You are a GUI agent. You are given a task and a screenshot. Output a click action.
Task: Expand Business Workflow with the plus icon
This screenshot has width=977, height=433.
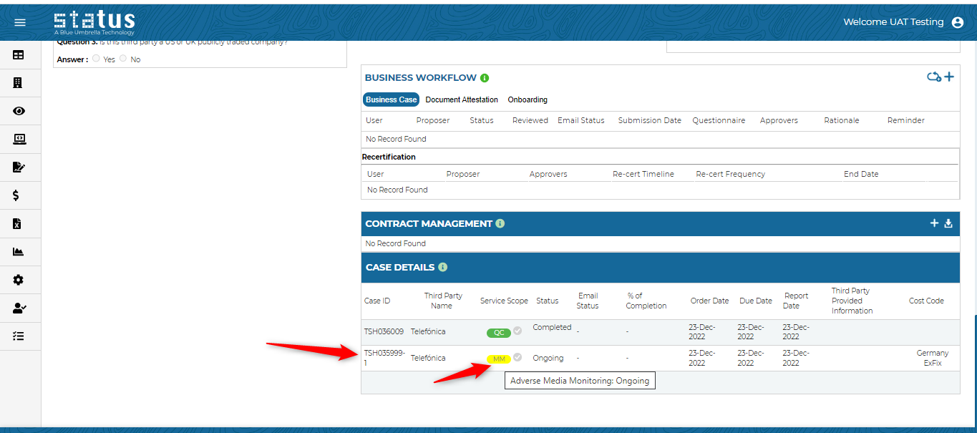pyautogui.click(x=949, y=77)
